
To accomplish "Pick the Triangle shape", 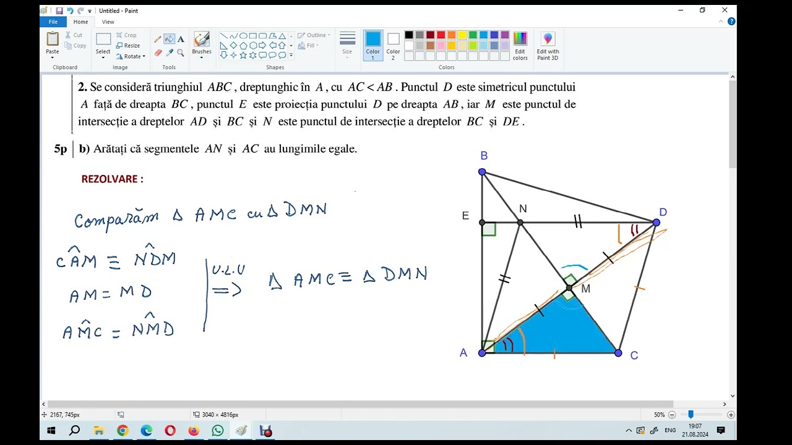I will pyautogui.click(x=282, y=36).
